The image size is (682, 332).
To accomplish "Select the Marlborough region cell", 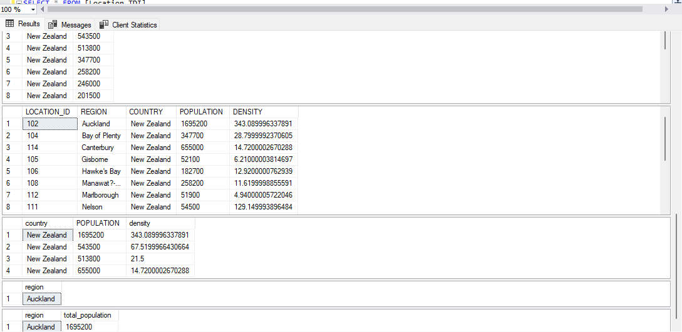I will click(102, 195).
